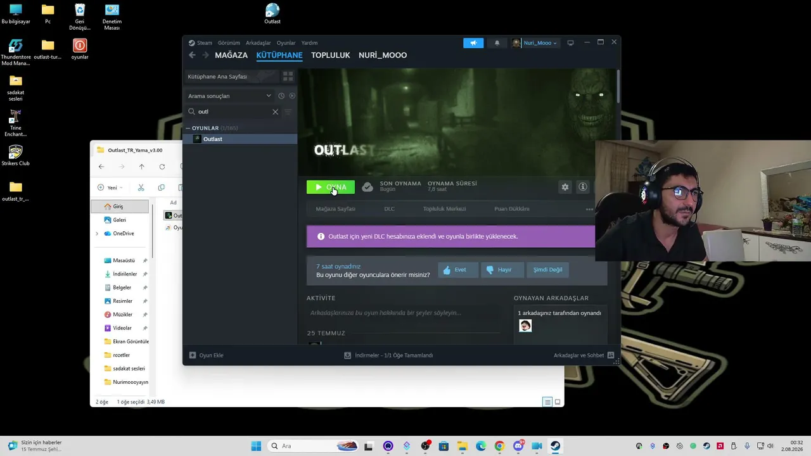
Task: Open the Topluluk Merkezi link
Action: [444, 209]
